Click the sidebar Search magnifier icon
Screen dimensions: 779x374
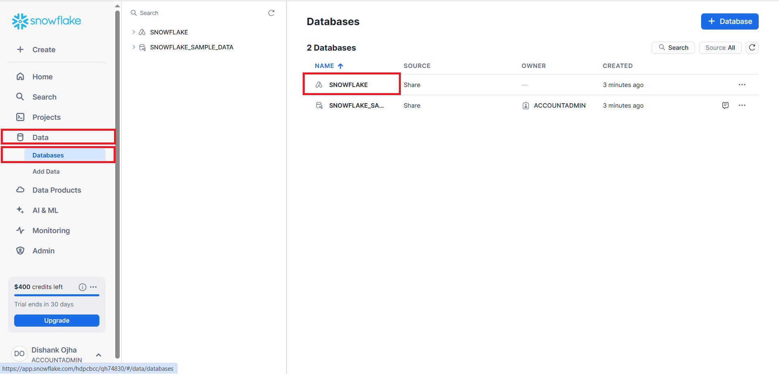tap(20, 97)
